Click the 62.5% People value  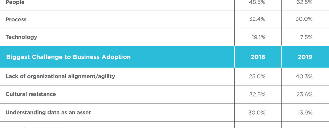pos(304,3)
